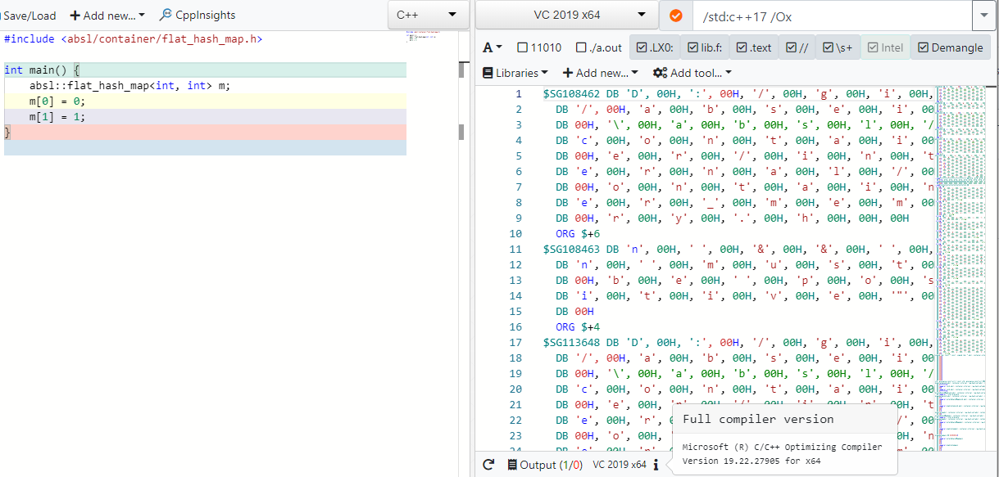Open the Save/Load dialog
Image resolution: width=999 pixels, height=477 pixels.
click(x=30, y=15)
